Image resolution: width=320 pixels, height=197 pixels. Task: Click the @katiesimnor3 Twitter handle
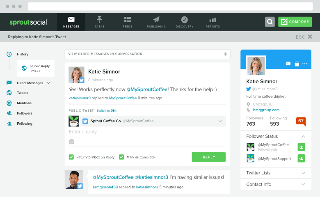(265, 89)
